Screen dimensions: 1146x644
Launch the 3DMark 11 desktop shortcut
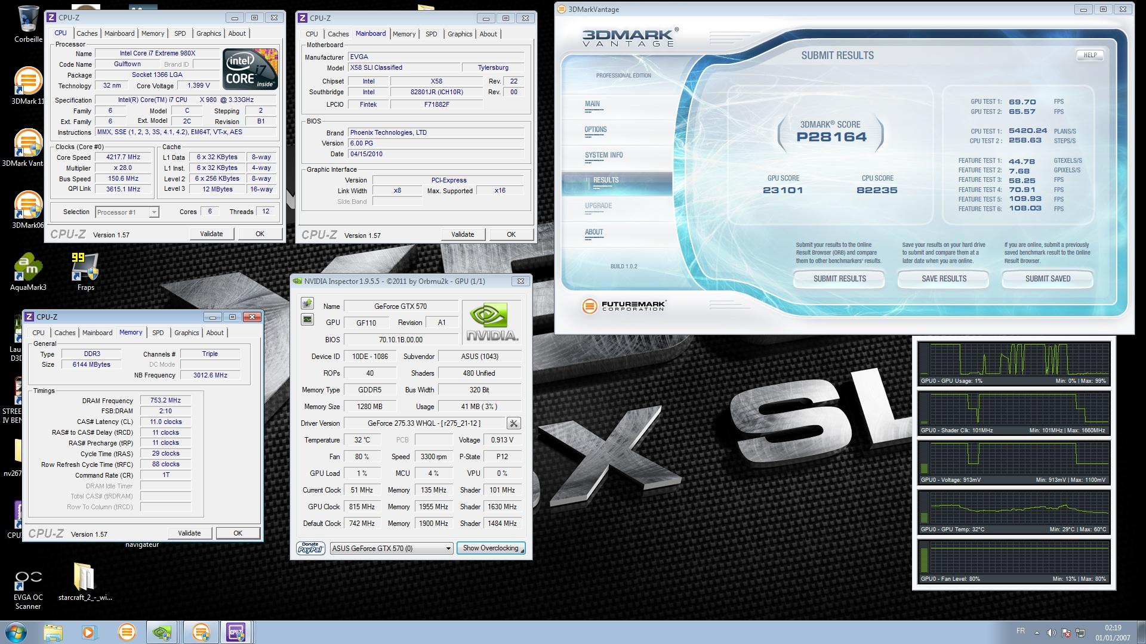click(28, 86)
